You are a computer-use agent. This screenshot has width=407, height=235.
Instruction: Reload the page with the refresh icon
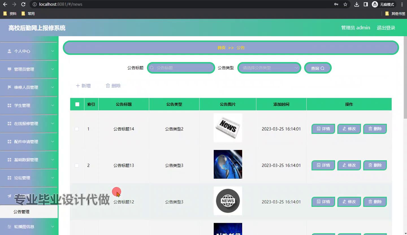tap(23, 4)
